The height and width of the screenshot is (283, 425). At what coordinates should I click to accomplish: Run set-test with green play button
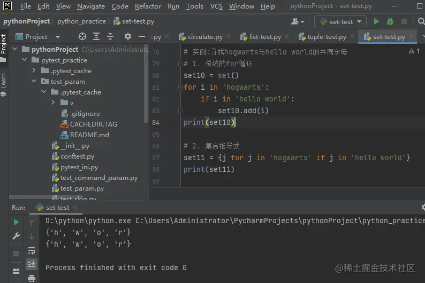click(x=376, y=21)
